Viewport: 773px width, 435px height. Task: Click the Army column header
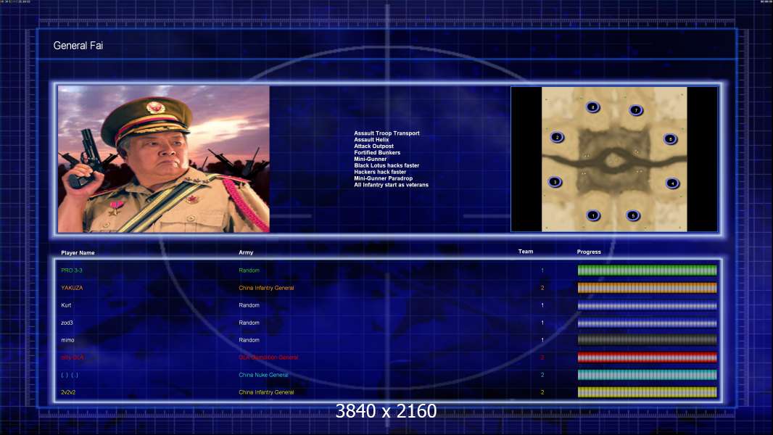pyautogui.click(x=246, y=252)
